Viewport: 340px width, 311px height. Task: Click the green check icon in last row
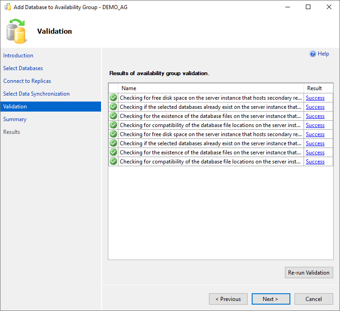point(113,162)
